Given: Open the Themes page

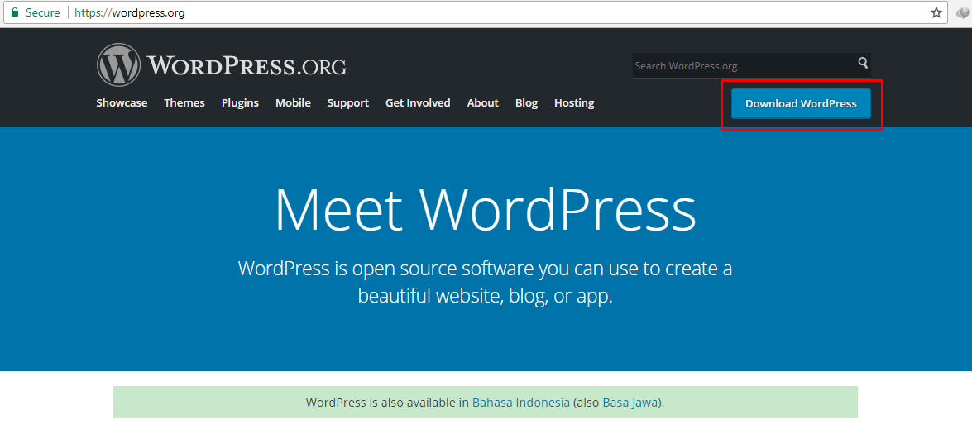Looking at the screenshot, I should [x=184, y=102].
